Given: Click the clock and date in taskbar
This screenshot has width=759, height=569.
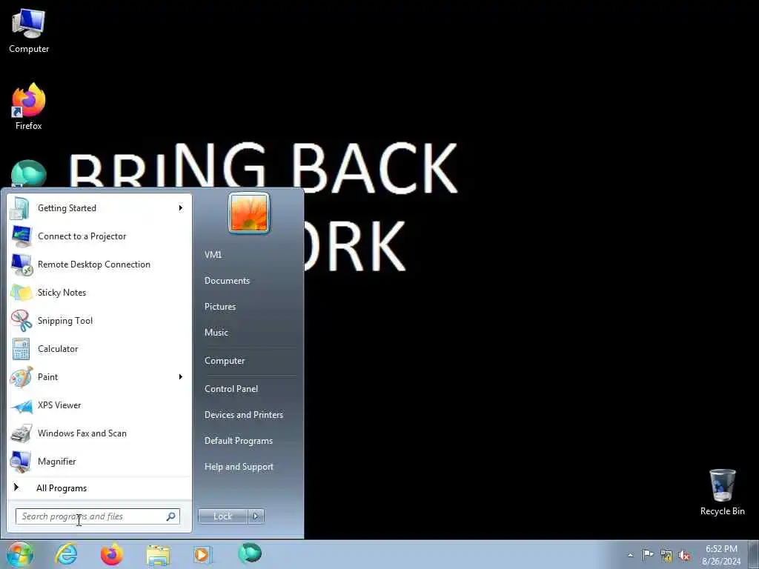Looking at the screenshot, I should 721,555.
